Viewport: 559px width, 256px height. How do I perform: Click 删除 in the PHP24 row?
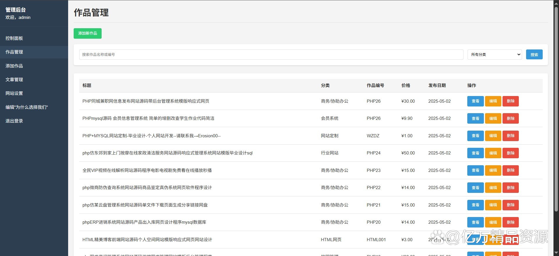[511, 153]
